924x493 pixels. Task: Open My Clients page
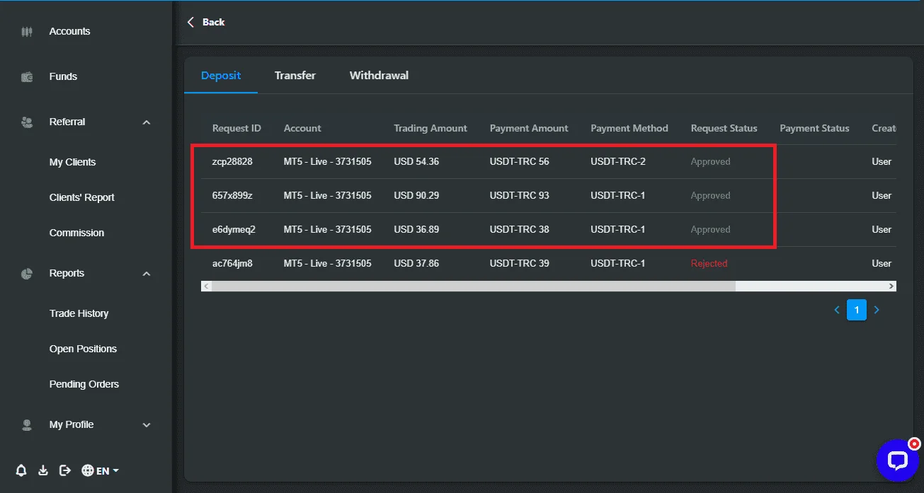[72, 162]
